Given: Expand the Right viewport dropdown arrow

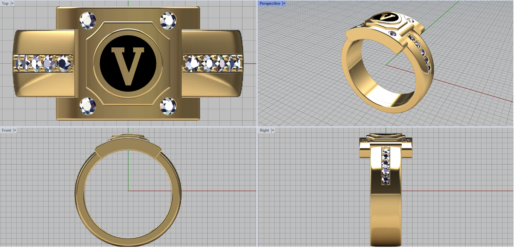Looking at the screenshot, I should coord(273,130).
